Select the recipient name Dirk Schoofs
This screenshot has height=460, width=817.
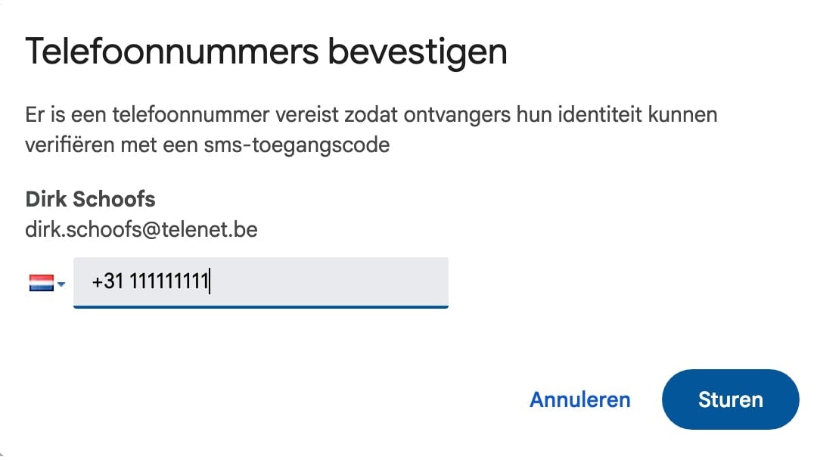pyautogui.click(x=90, y=200)
